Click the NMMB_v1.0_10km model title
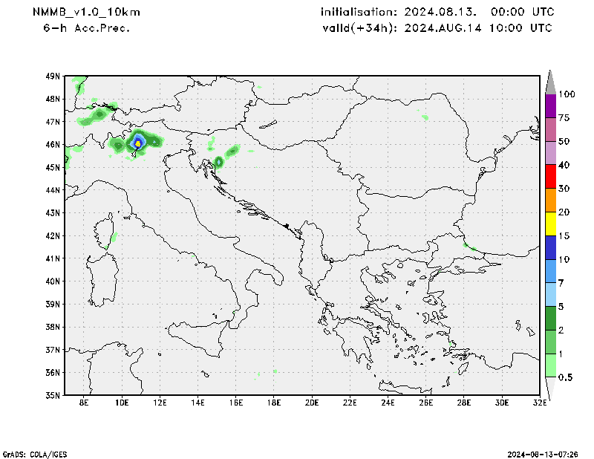 point(86,12)
